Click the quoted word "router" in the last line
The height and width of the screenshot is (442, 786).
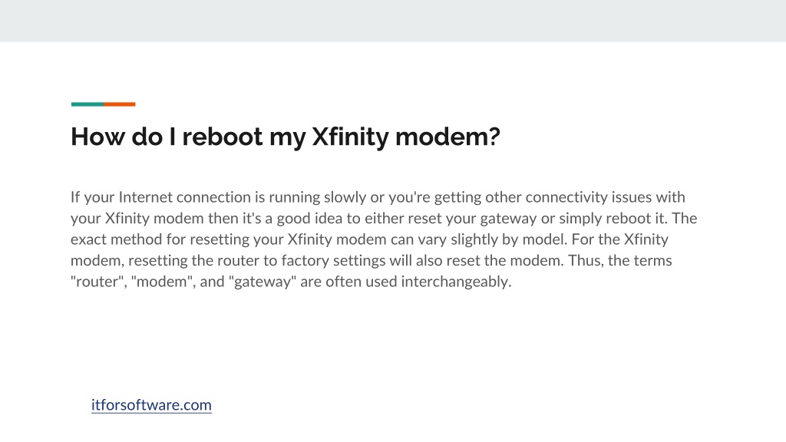tap(97, 282)
